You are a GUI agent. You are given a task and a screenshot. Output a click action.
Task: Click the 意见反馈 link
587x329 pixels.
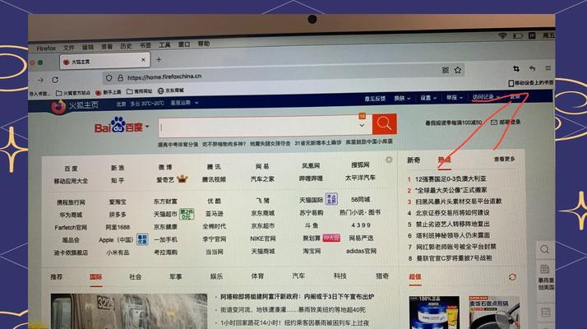375,99
